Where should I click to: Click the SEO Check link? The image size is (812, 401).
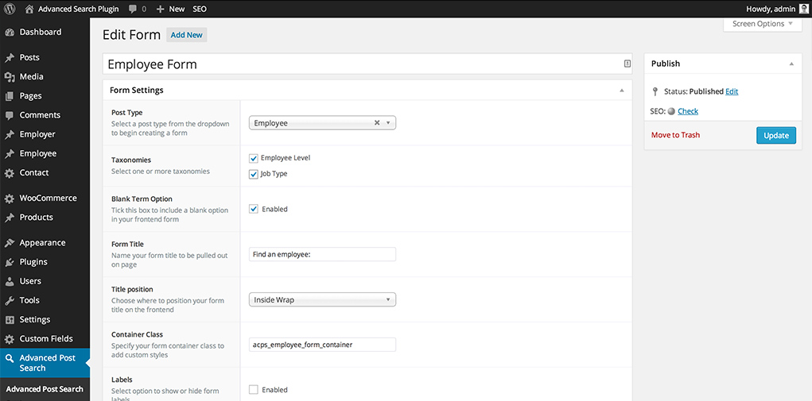pyautogui.click(x=688, y=111)
